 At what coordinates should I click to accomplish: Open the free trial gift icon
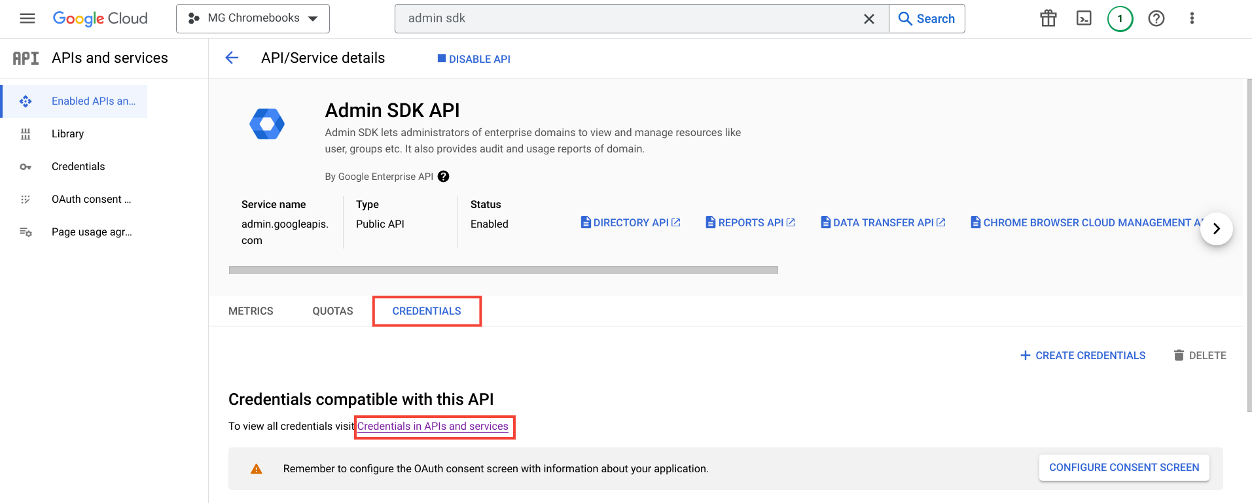(x=1048, y=18)
